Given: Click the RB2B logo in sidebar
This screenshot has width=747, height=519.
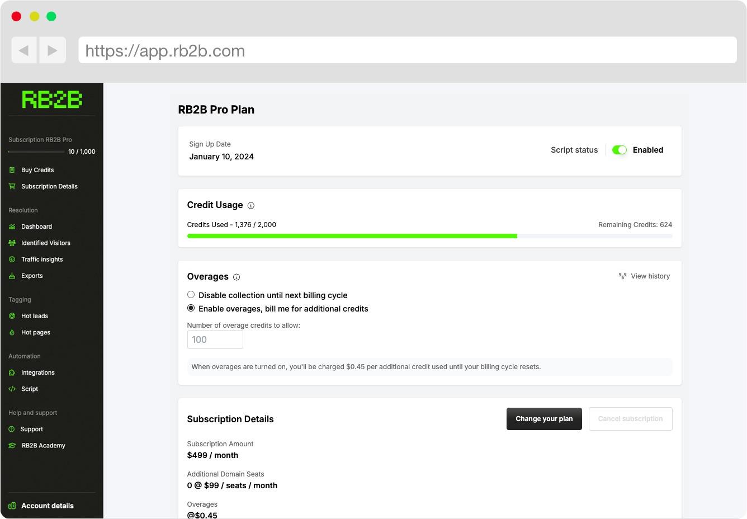Looking at the screenshot, I should point(52,100).
